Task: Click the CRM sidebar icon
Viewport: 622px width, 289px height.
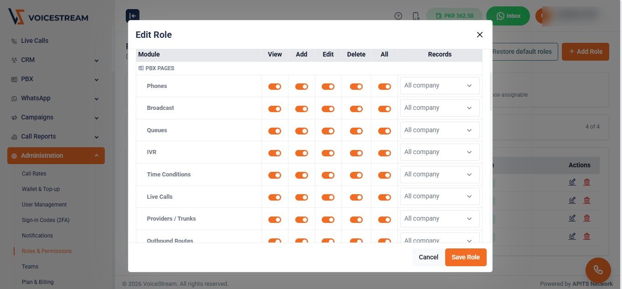Action: (14, 60)
